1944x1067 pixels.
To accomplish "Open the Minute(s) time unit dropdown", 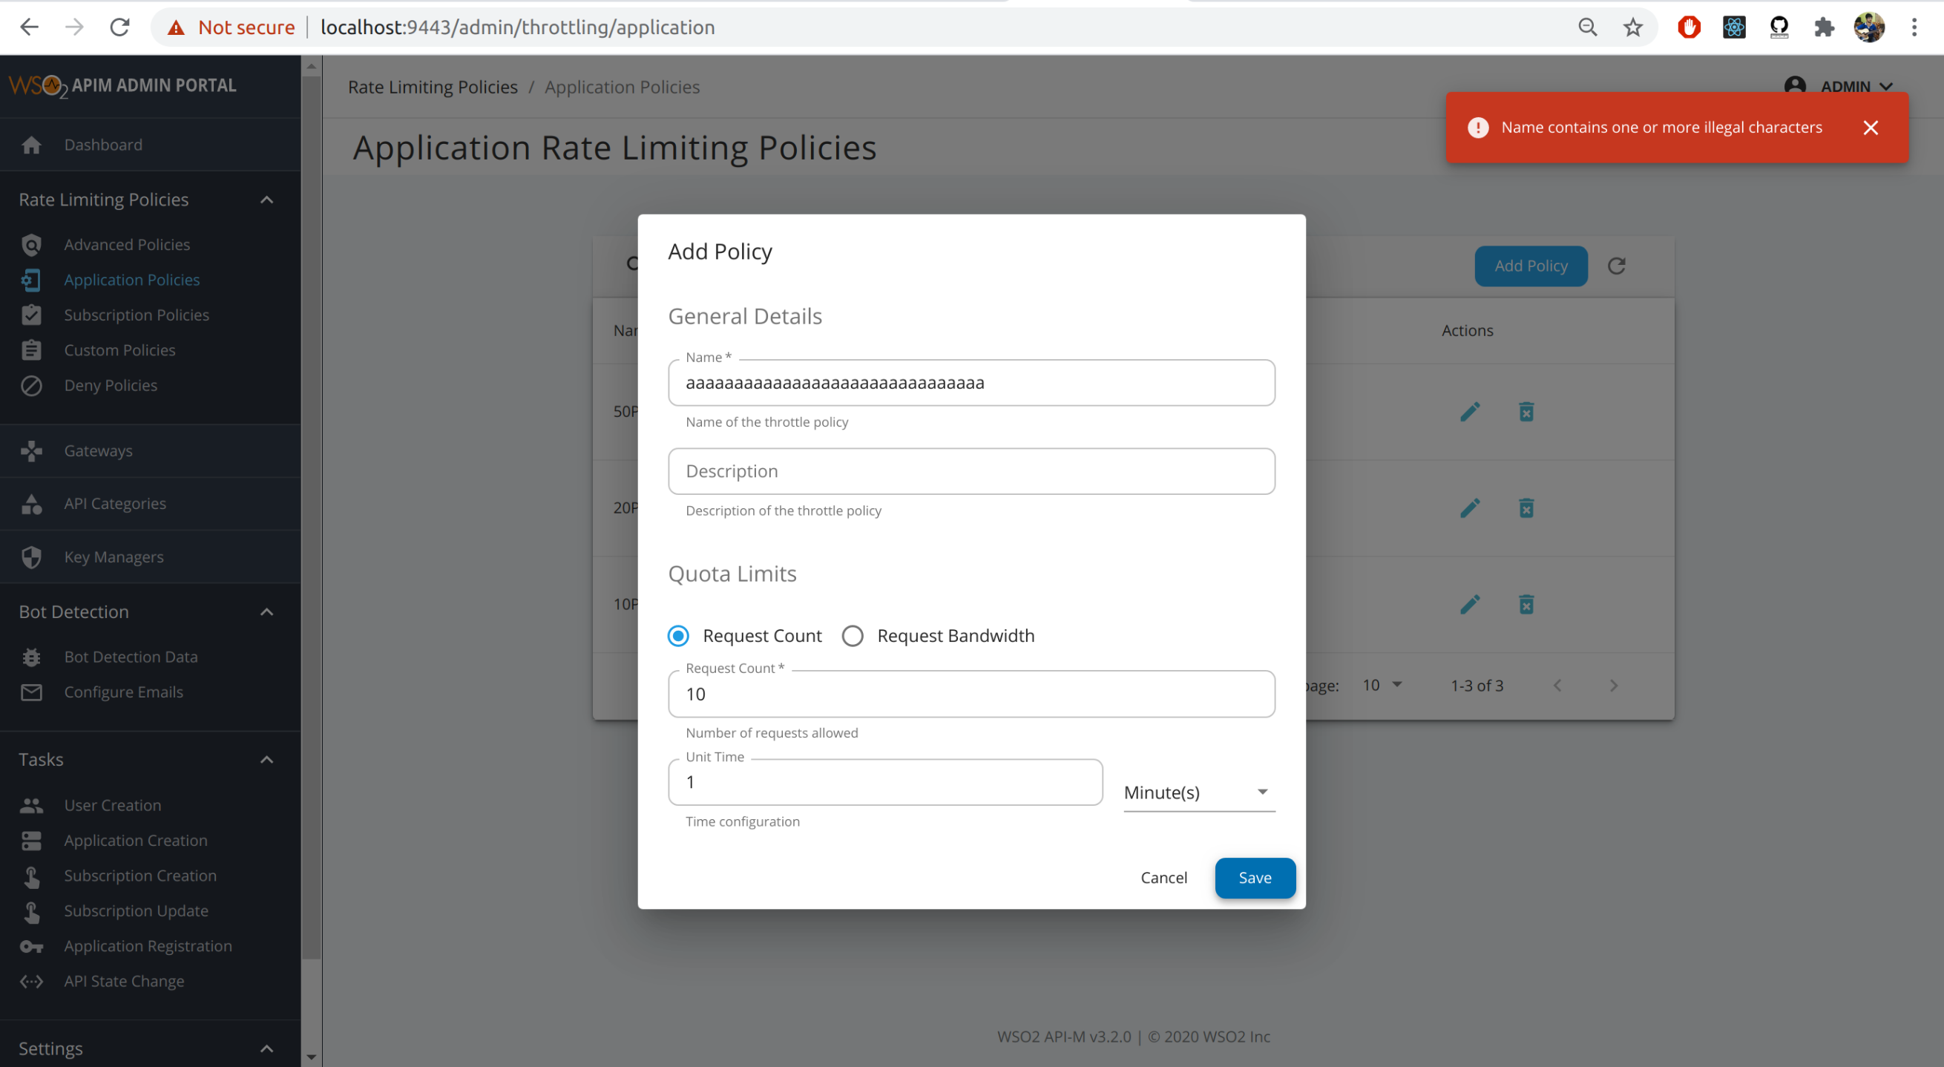I will coord(1198,792).
